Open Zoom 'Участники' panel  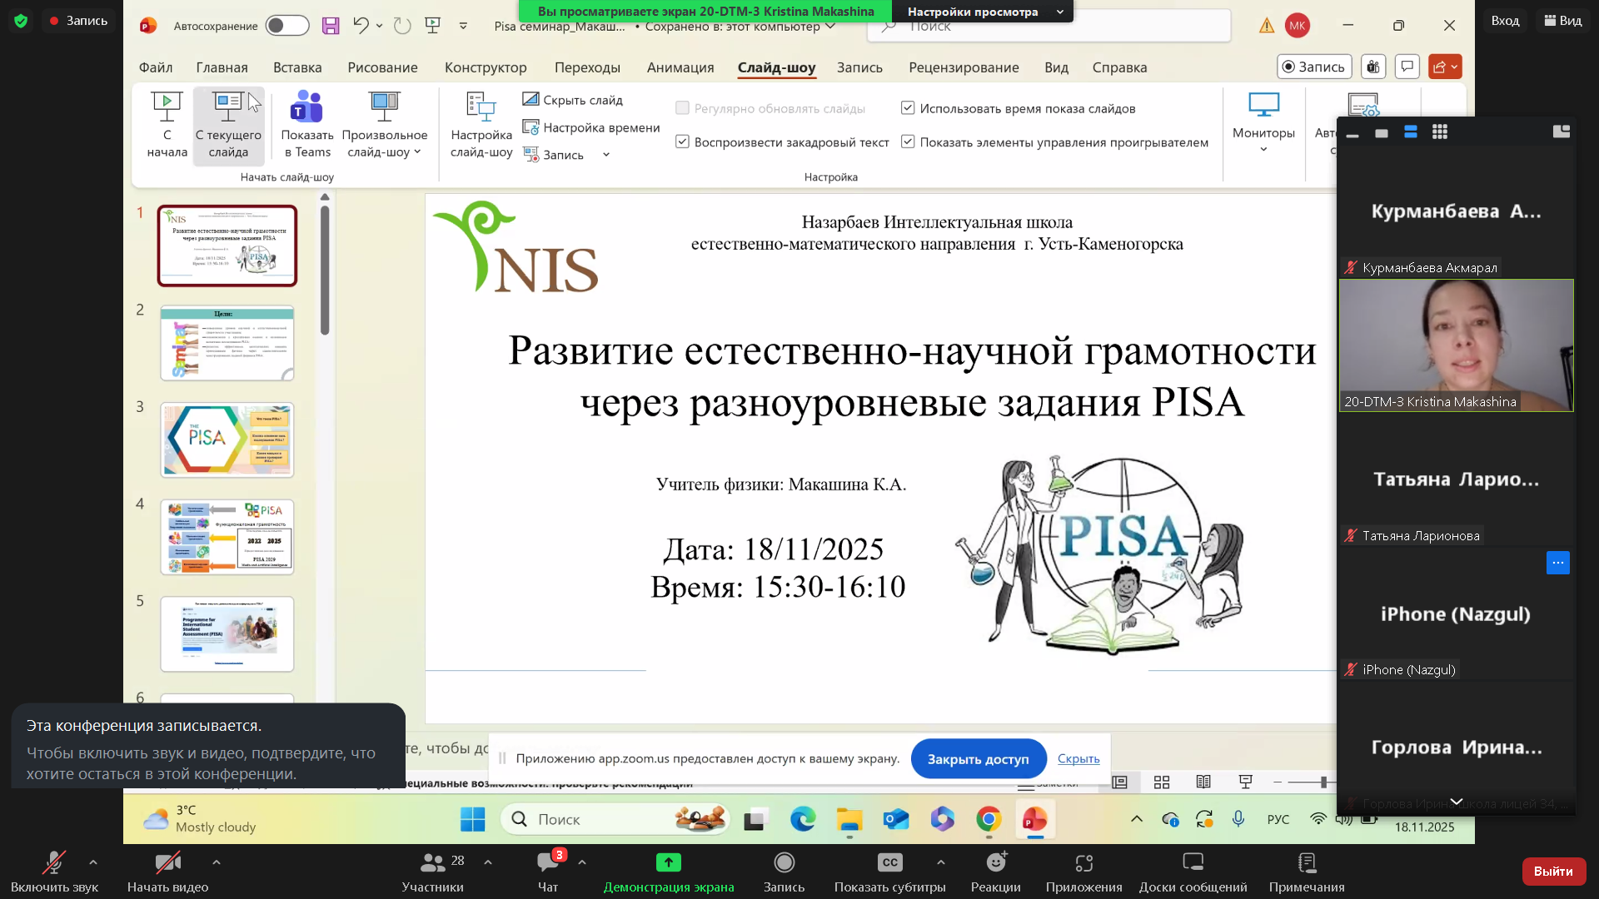(x=432, y=872)
